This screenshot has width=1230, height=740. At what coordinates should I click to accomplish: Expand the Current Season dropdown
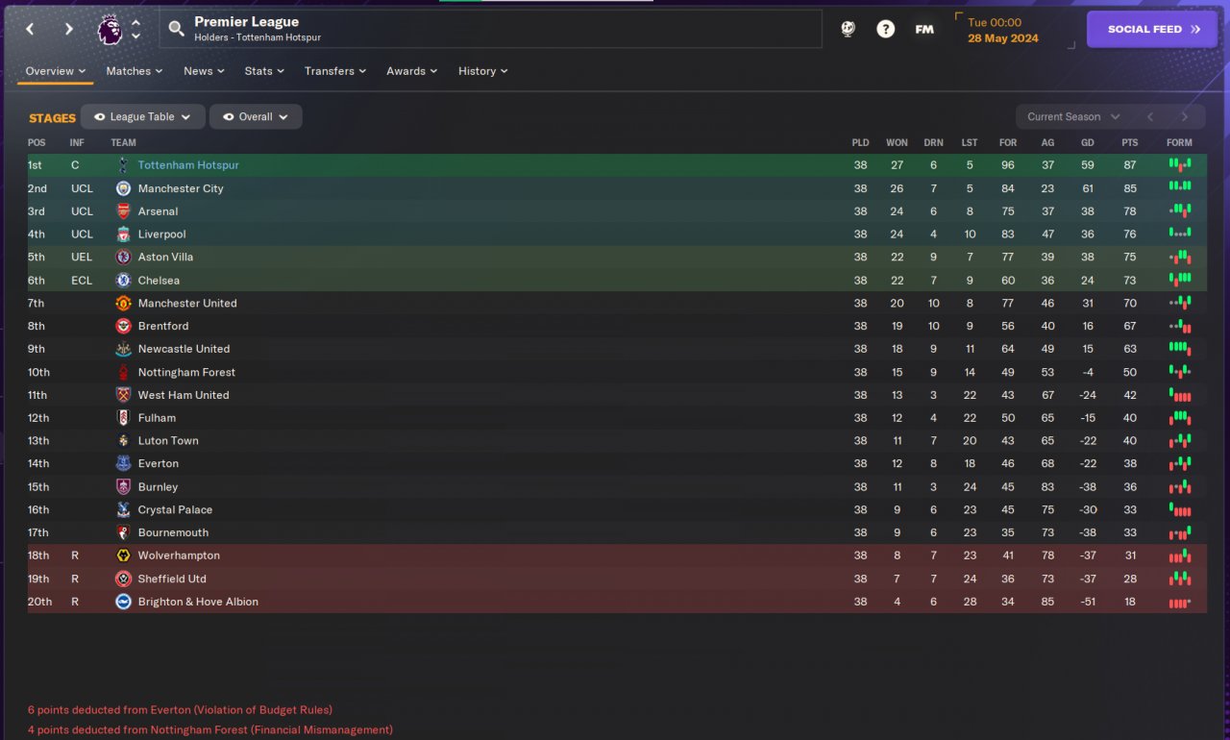coord(1072,117)
